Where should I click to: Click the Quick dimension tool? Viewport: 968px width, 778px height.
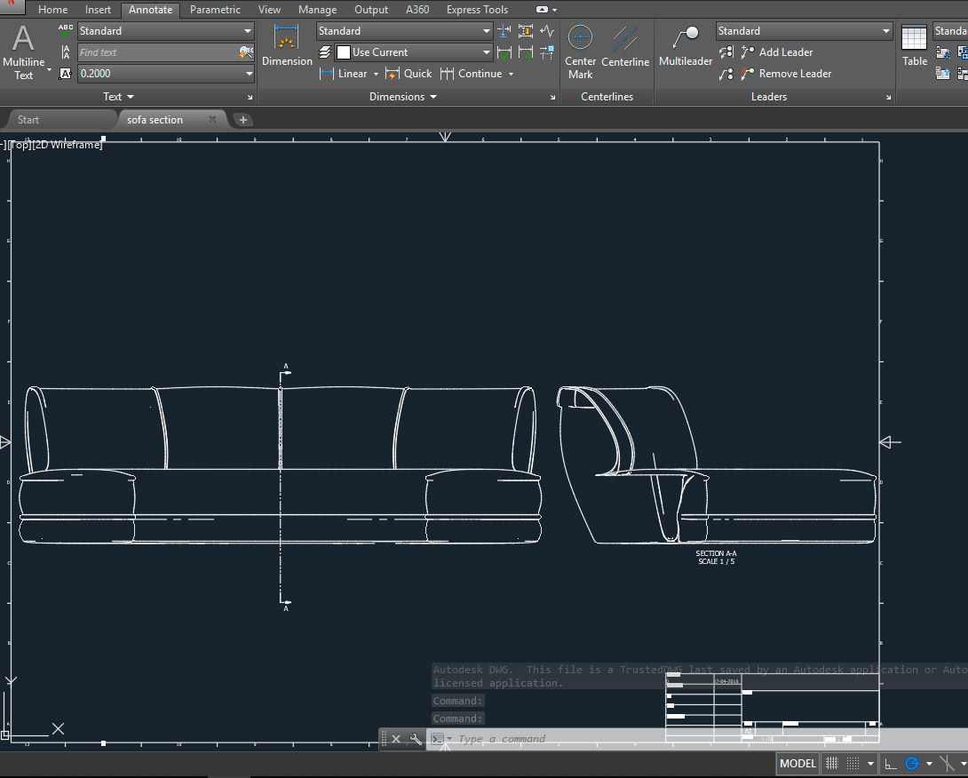tap(409, 74)
